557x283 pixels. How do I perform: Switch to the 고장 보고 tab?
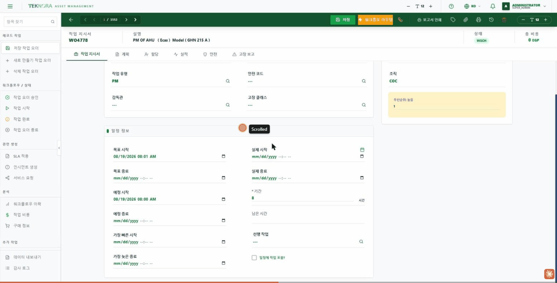pos(243,54)
